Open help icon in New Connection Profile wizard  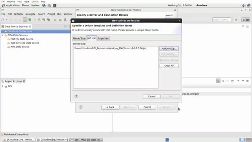tap(81, 107)
